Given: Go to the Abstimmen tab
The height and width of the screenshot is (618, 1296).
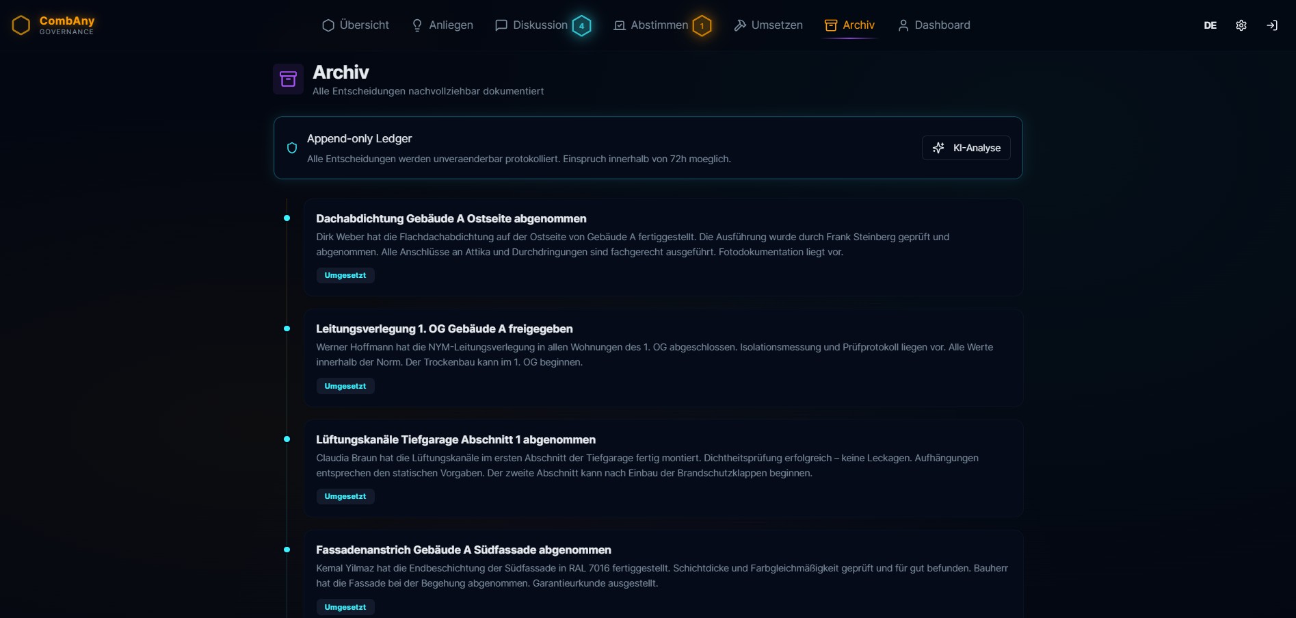Looking at the screenshot, I should pyautogui.click(x=651, y=25).
